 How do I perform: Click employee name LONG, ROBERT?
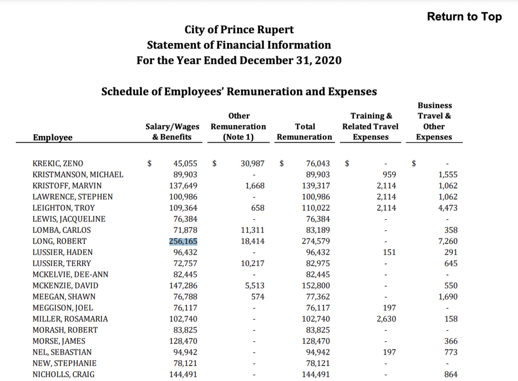click(60, 241)
